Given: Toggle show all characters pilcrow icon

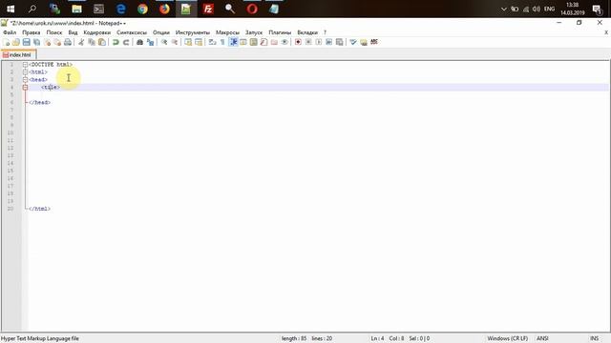Looking at the screenshot, I should tap(222, 42).
